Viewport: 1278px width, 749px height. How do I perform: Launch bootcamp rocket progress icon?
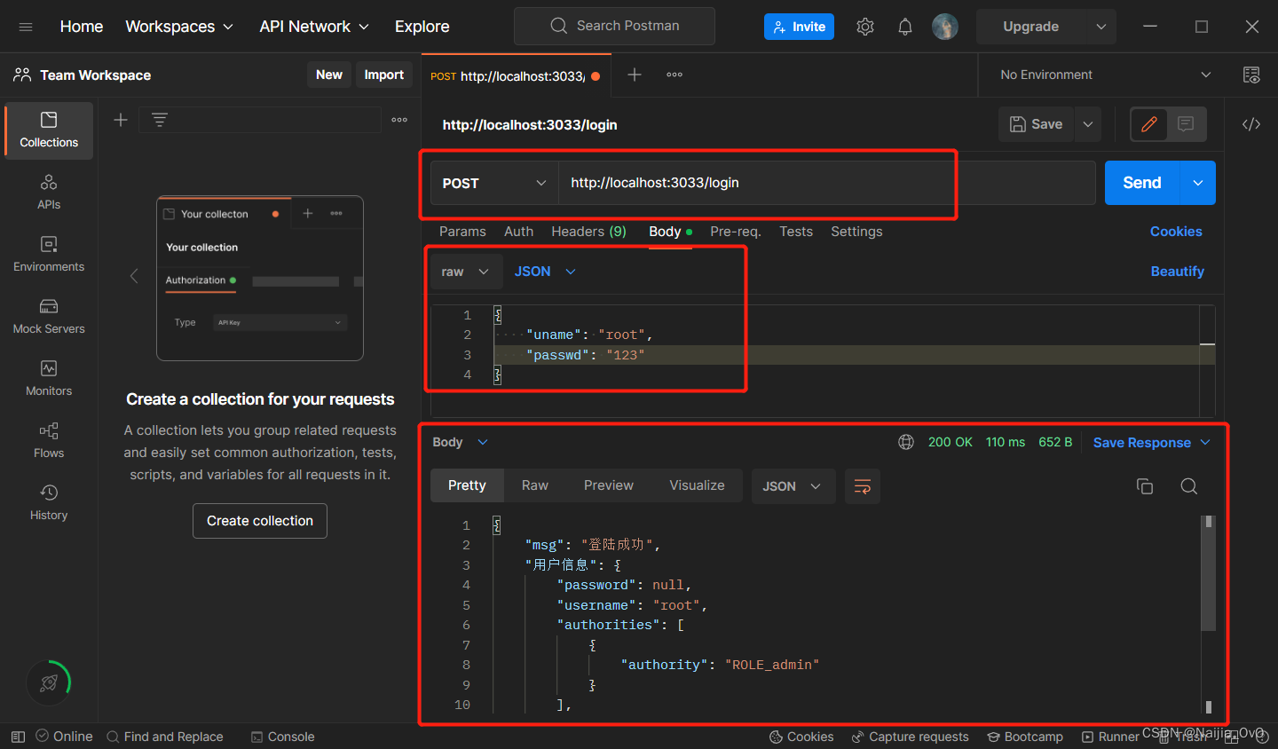49,682
